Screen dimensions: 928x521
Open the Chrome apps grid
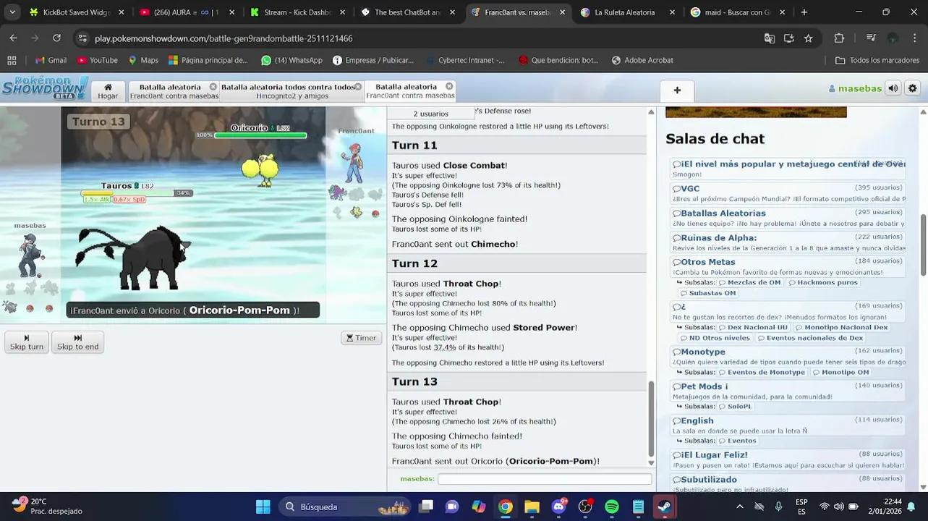(12, 60)
